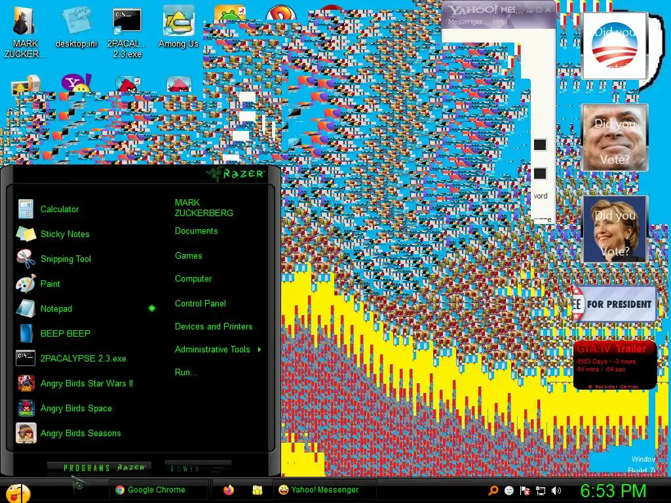
Task: Open Documents from start menu
Action: (x=196, y=231)
